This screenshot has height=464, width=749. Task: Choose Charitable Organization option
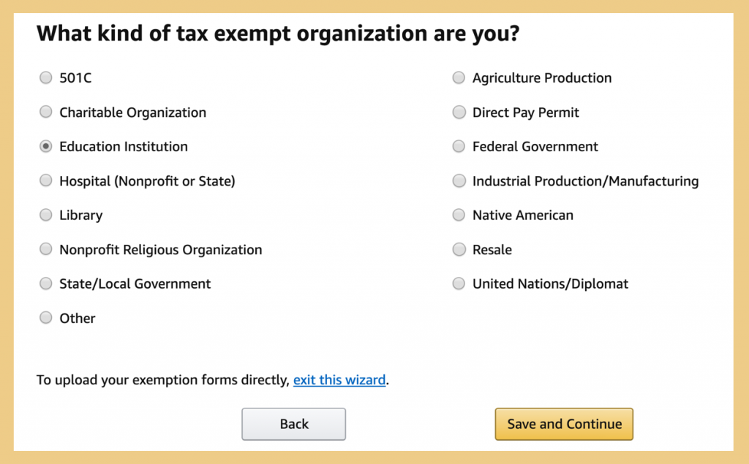(46, 113)
